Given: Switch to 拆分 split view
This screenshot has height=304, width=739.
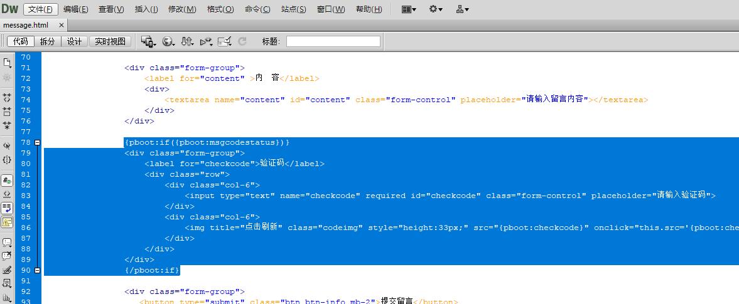Looking at the screenshot, I should pyautogui.click(x=47, y=41).
